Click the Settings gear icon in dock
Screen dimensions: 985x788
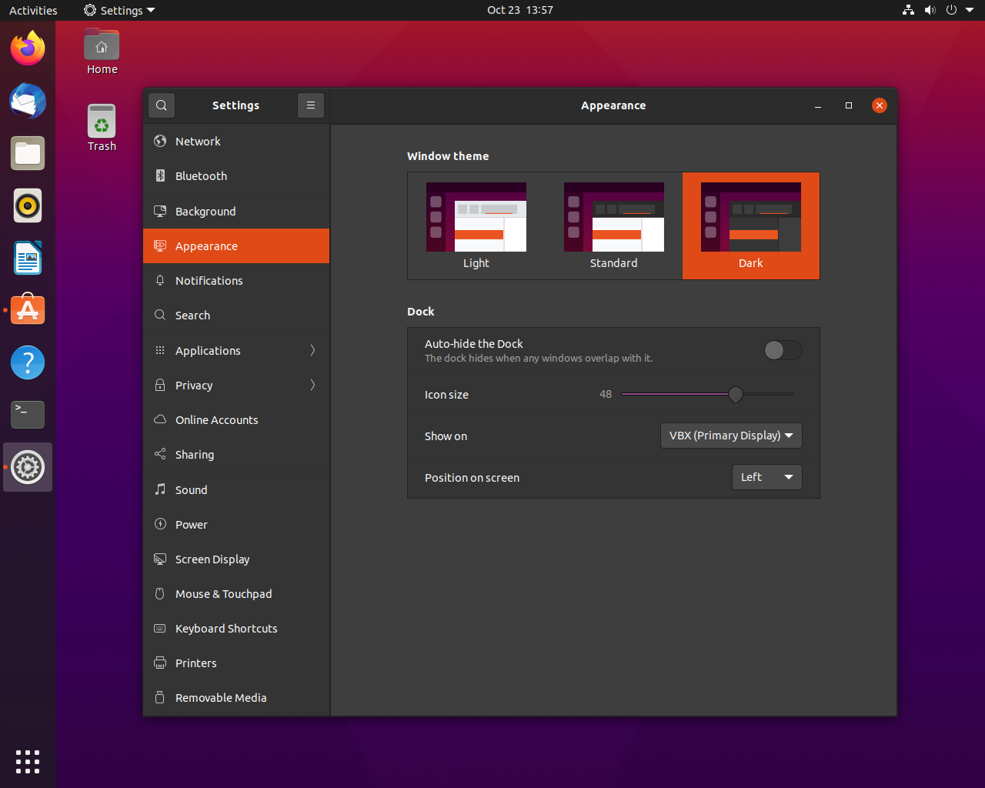[x=28, y=467]
